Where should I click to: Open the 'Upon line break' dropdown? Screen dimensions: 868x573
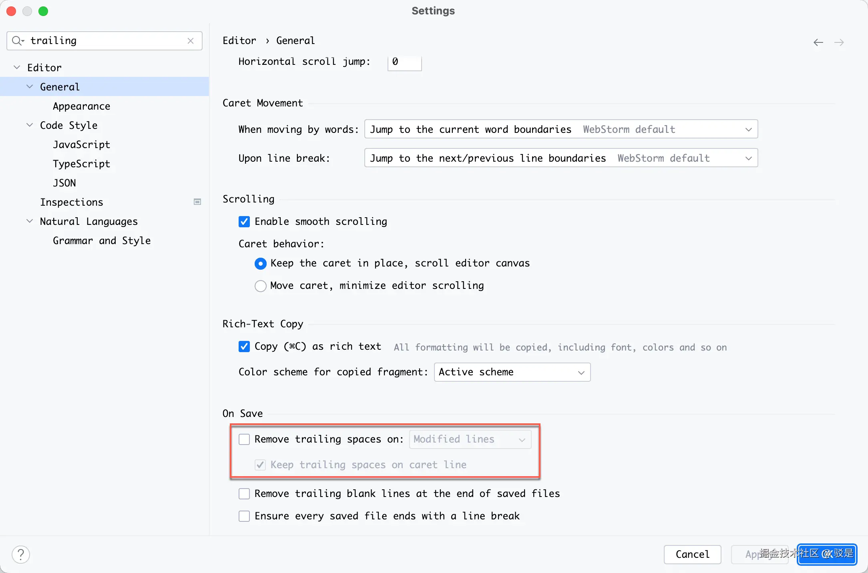tap(561, 158)
